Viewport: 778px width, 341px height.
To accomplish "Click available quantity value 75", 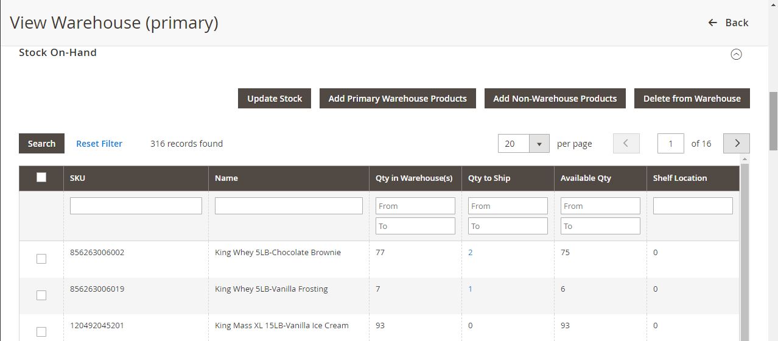I will click(x=566, y=253).
